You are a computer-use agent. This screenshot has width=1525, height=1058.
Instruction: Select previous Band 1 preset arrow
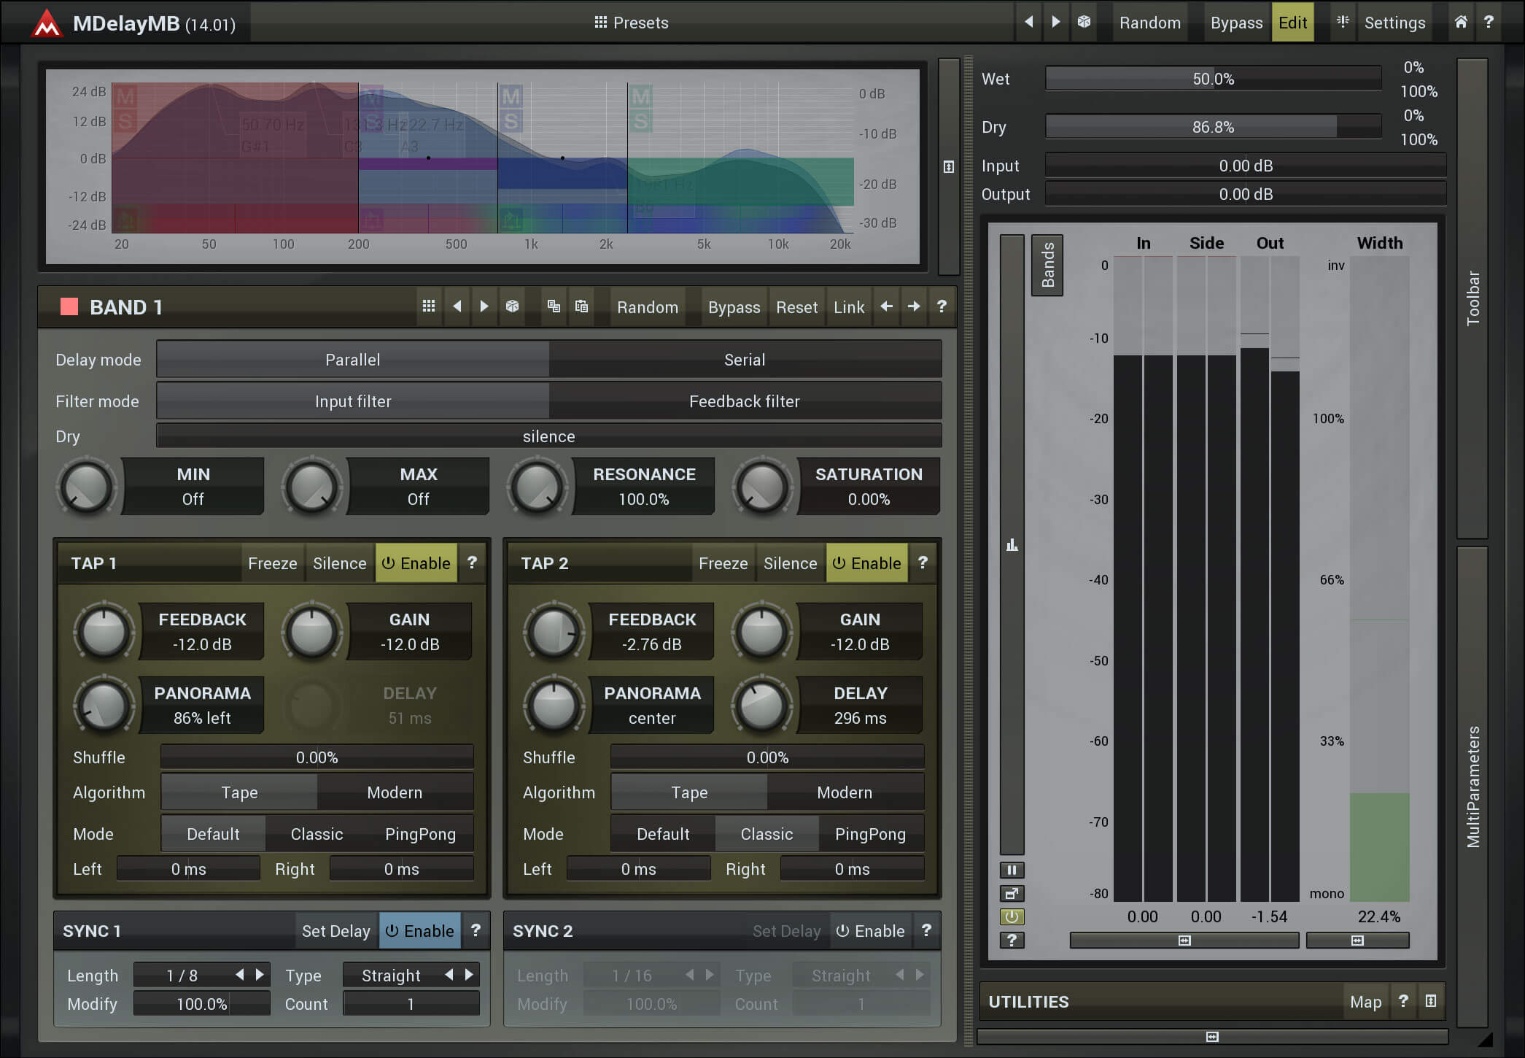(457, 306)
